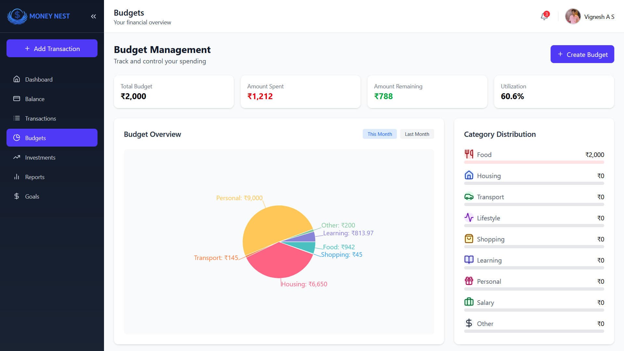Click the Create Budget button

pos(582,54)
